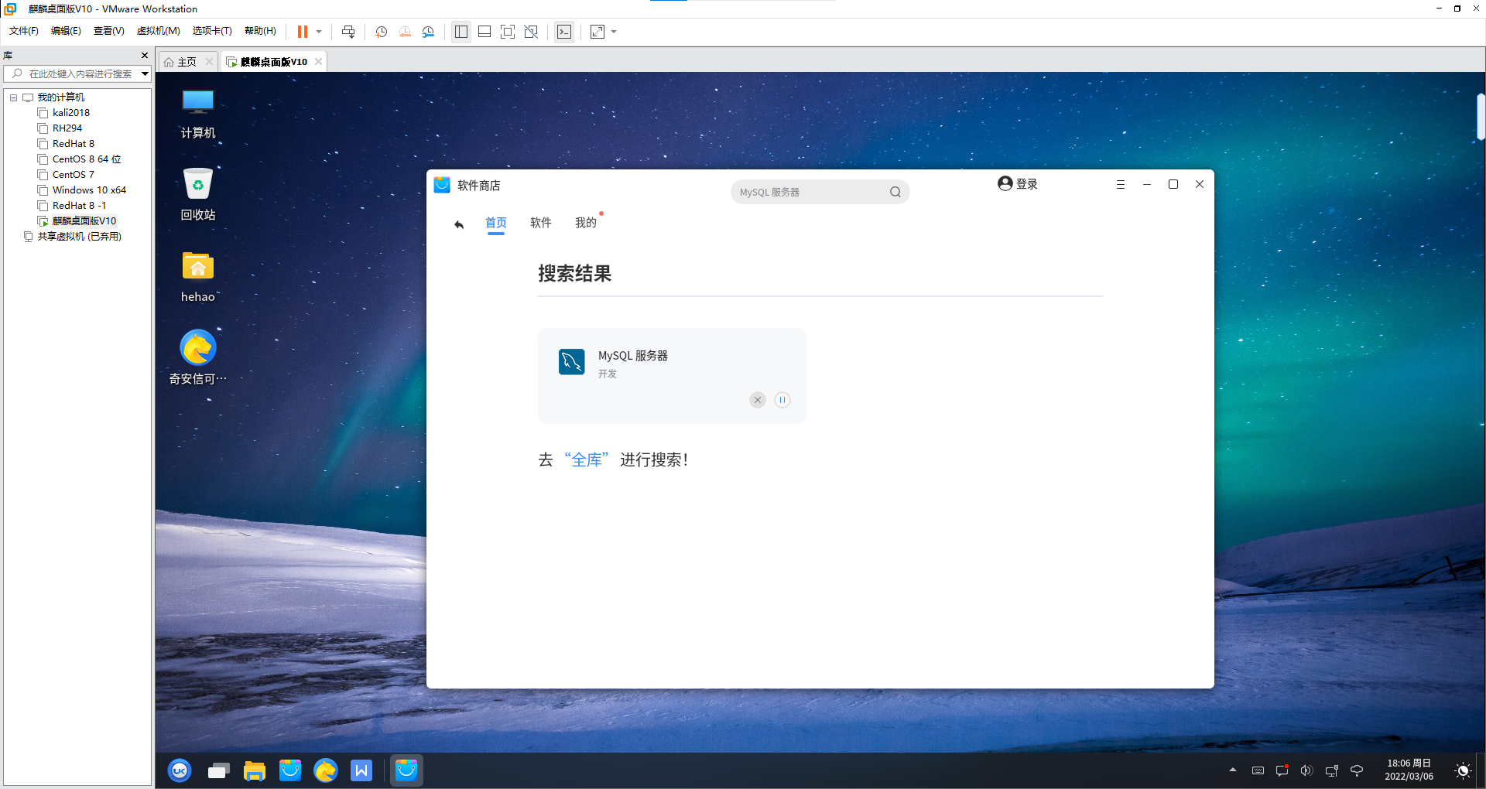Click 登录 in the software store
1486x789 pixels.
1018,184
